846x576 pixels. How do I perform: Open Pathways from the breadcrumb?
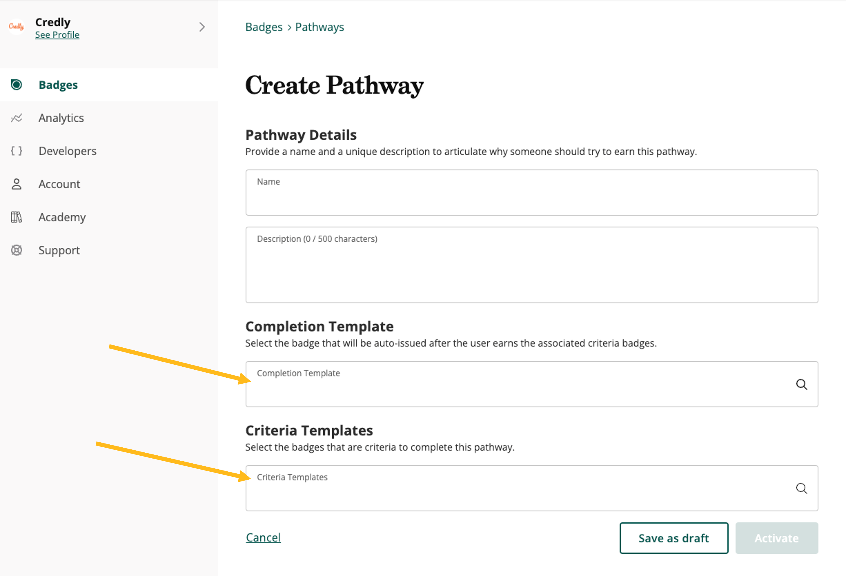click(319, 27)
